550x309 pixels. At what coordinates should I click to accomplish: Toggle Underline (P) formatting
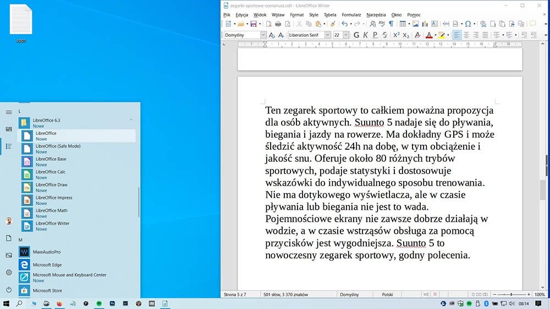[375, 35]
